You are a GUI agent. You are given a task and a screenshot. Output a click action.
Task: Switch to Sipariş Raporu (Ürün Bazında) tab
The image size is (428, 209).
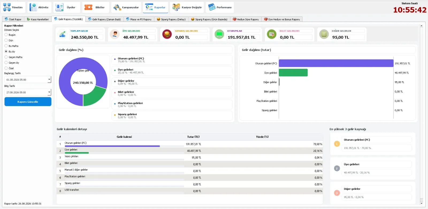point(209,19)
